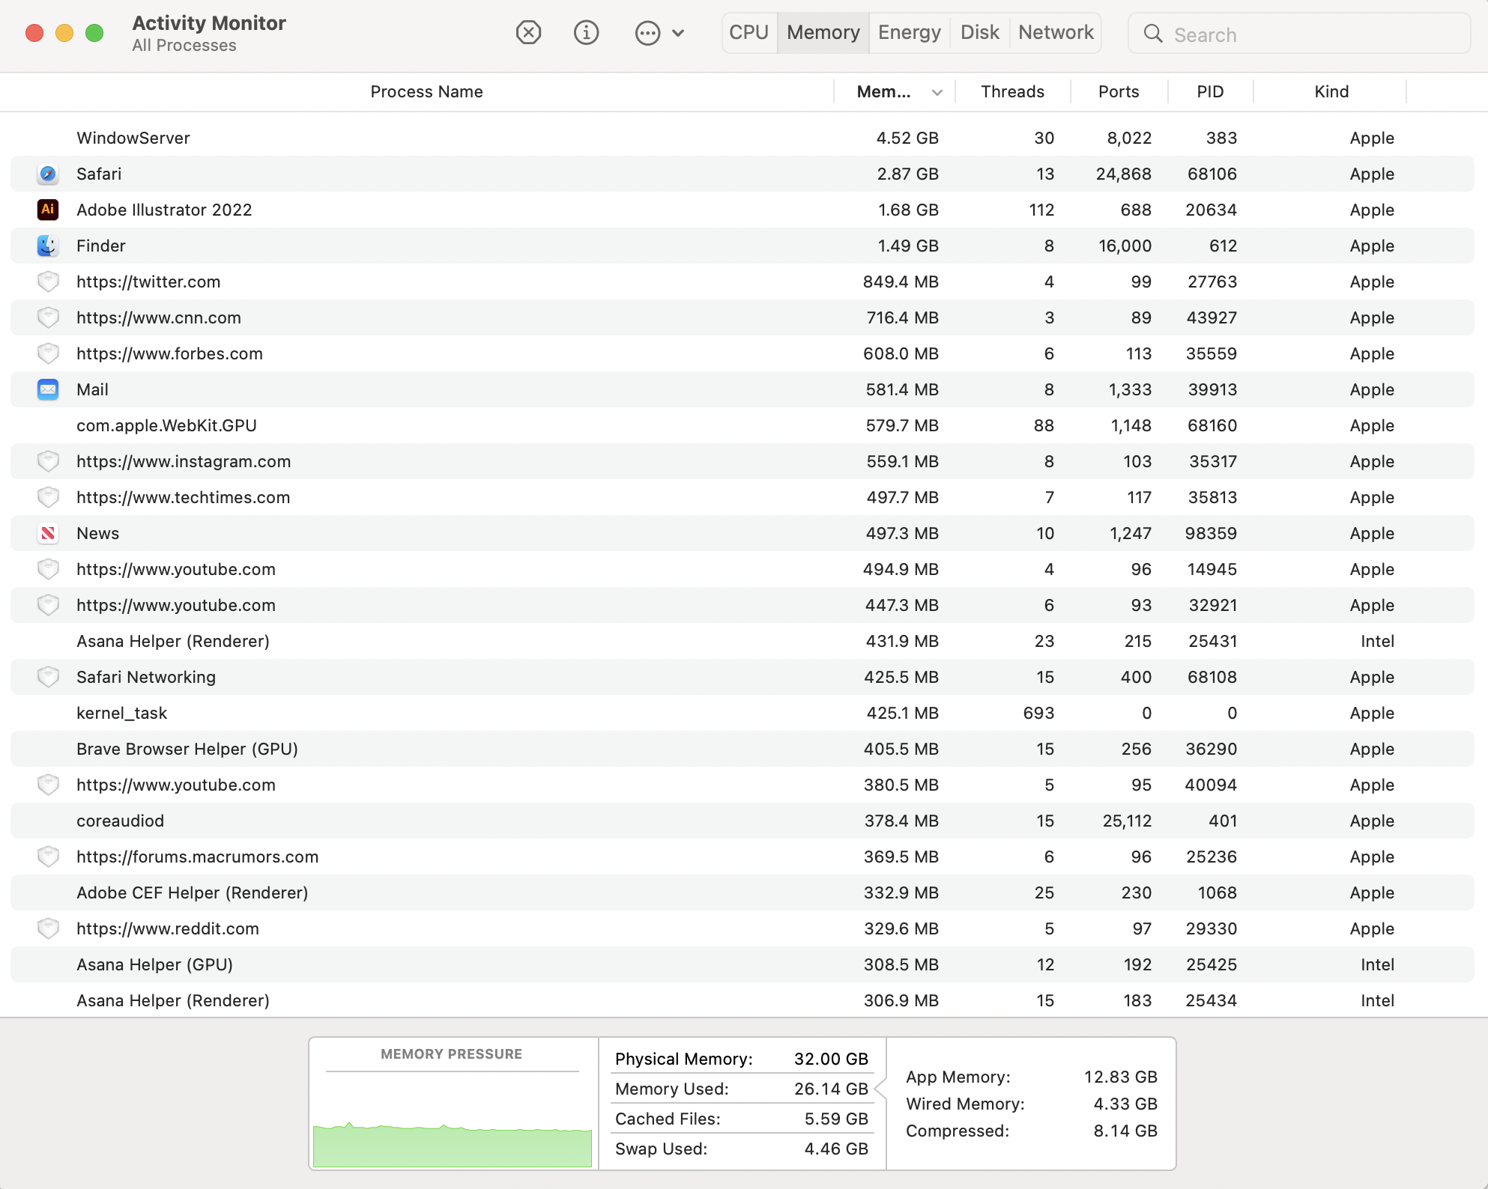Expand the chevron next to ellipsis button
The height and width of the screenshot is (1189, 1488).
click(x=678, y=33)
